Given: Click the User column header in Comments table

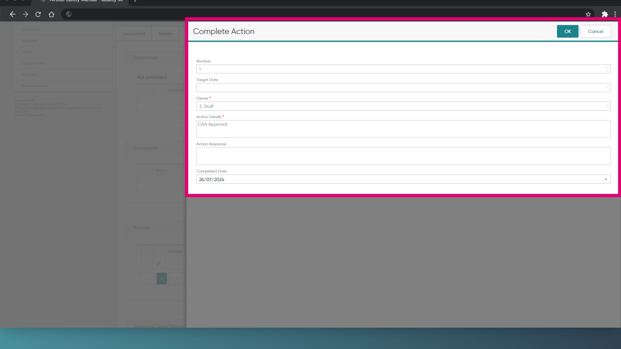Looking at the screenshot, I should 159,170.
